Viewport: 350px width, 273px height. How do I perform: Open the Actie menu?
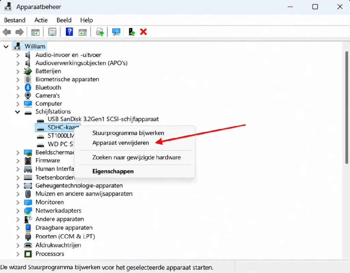(41, 20)
